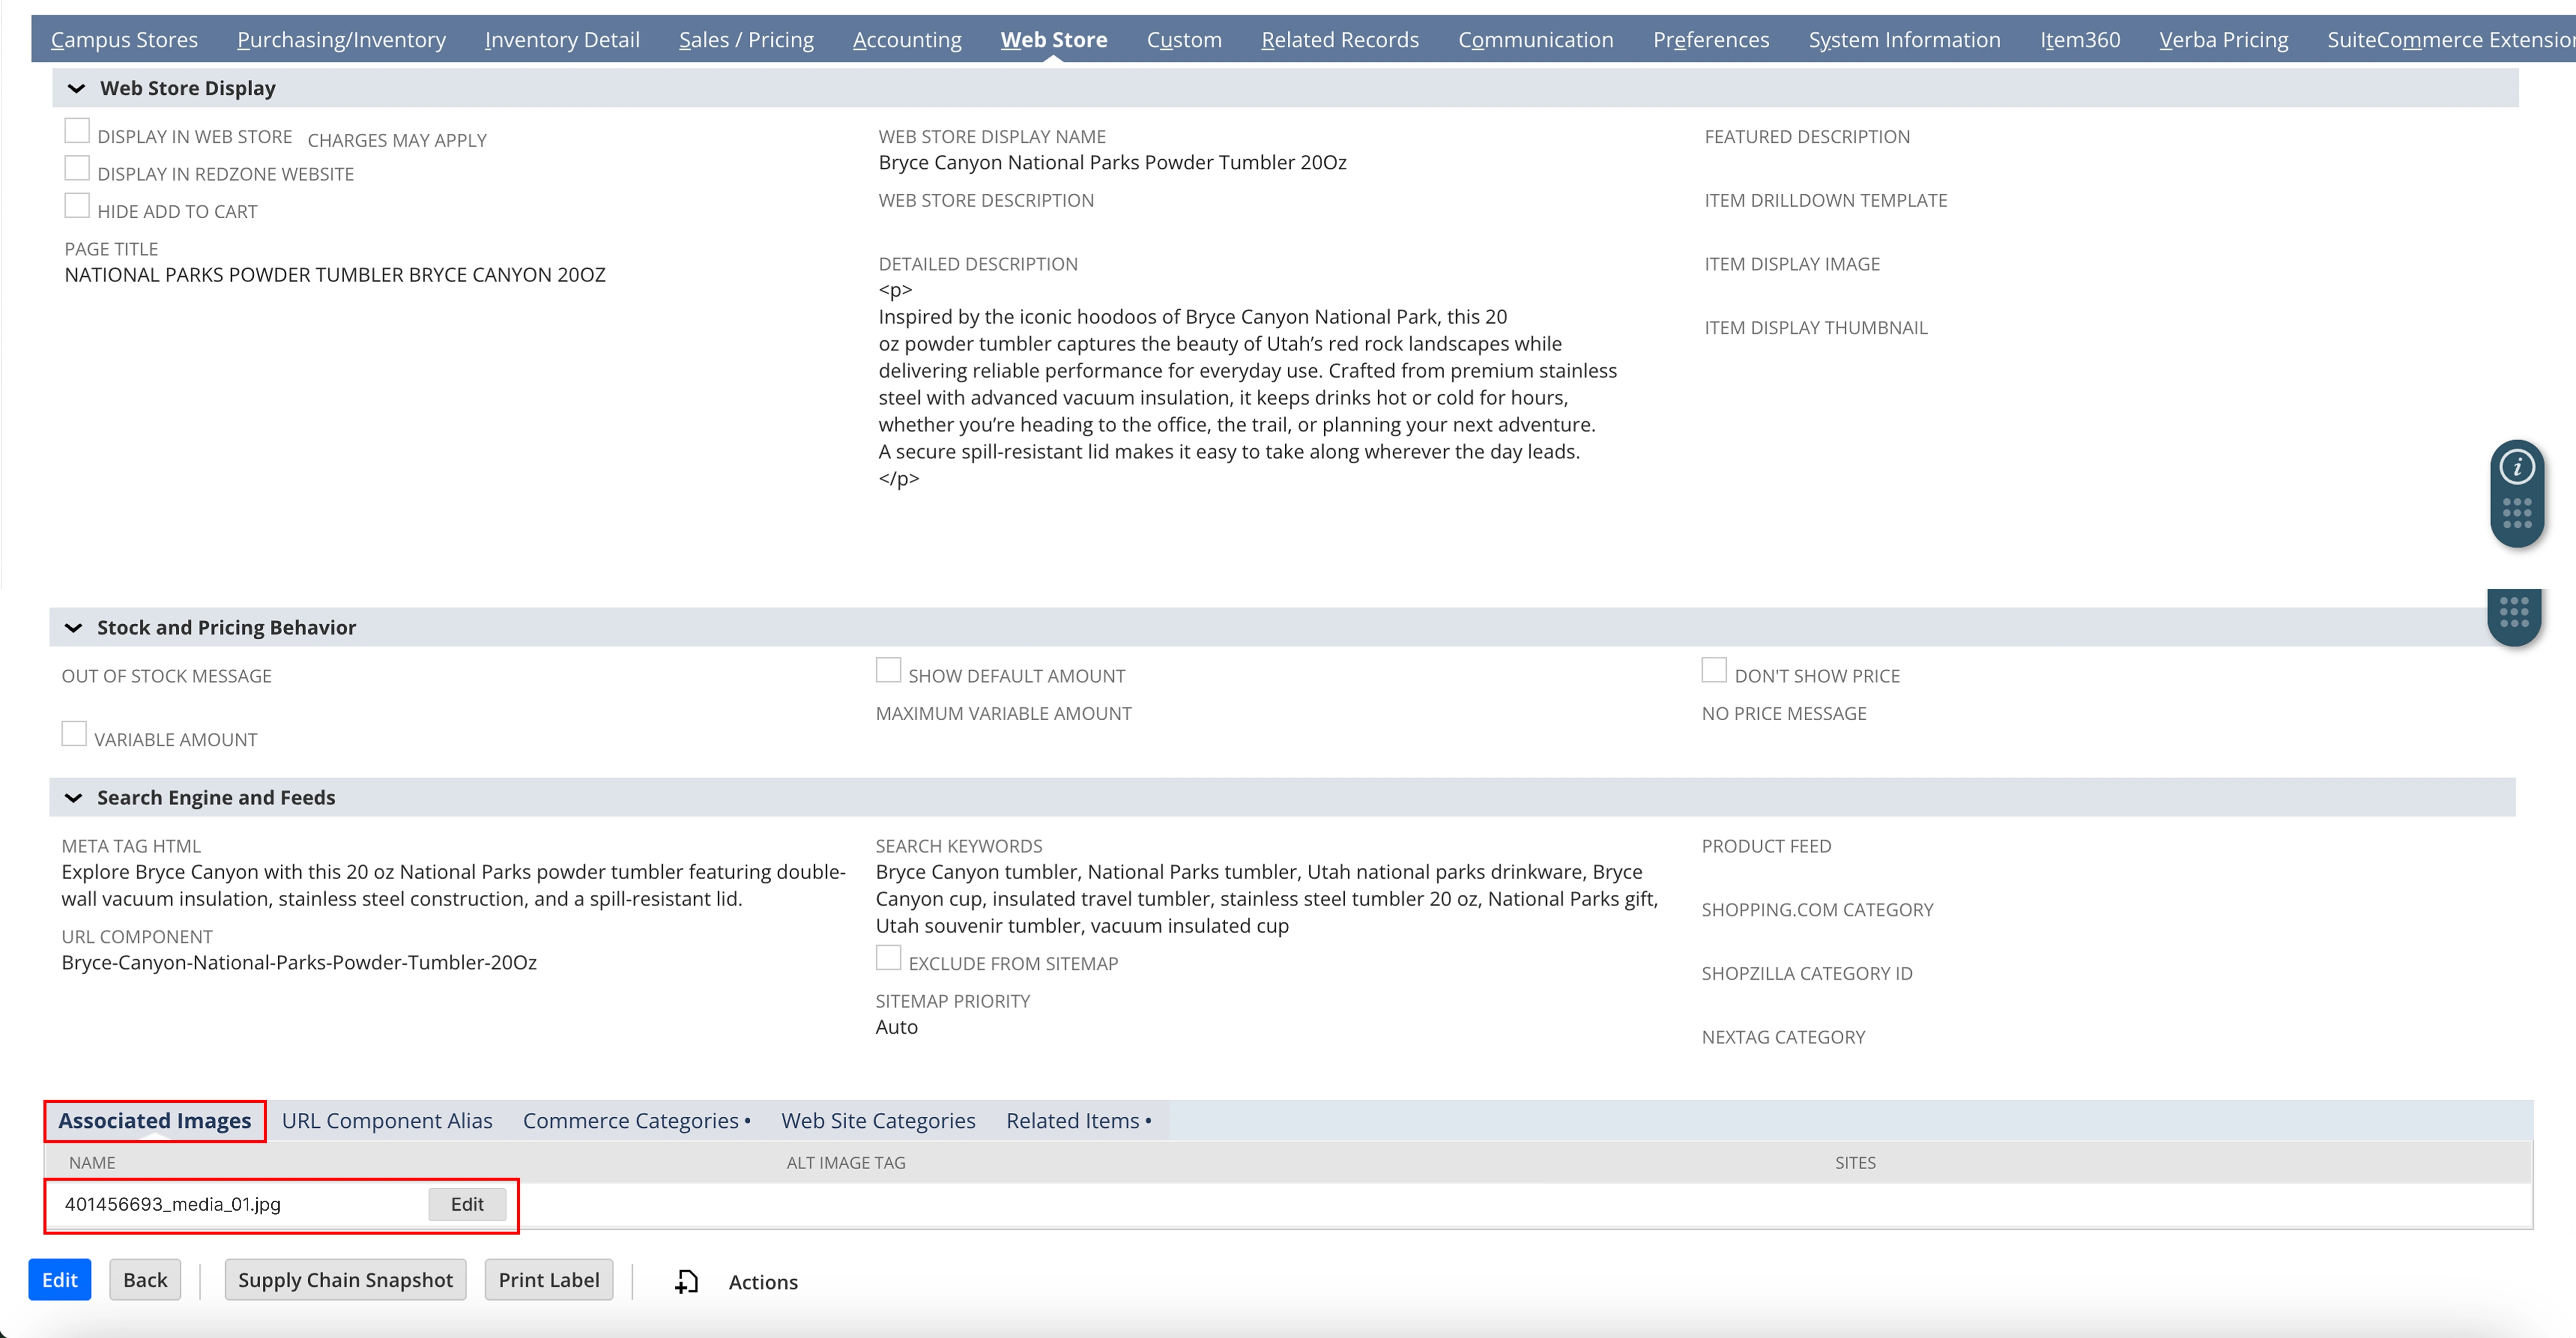
Task: Click the NAME column header
Action: (92, 1163)
